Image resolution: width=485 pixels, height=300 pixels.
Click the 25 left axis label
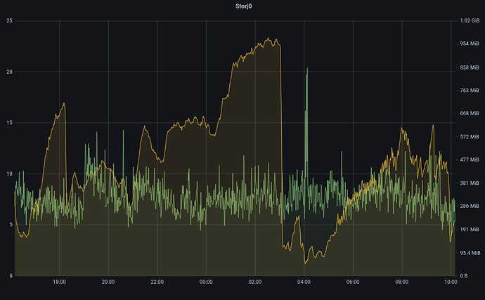pyautogui.click(x=8, y=20)
